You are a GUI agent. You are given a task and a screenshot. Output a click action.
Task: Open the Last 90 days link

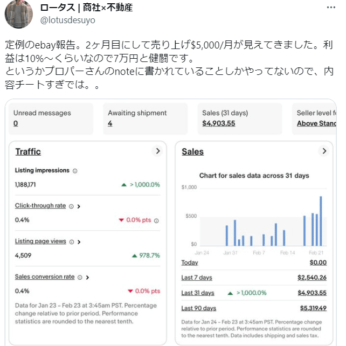pyautogui.click(x=198, y=308)
